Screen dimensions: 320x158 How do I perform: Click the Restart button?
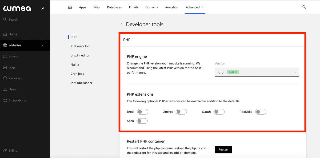(x=223, y=150)
